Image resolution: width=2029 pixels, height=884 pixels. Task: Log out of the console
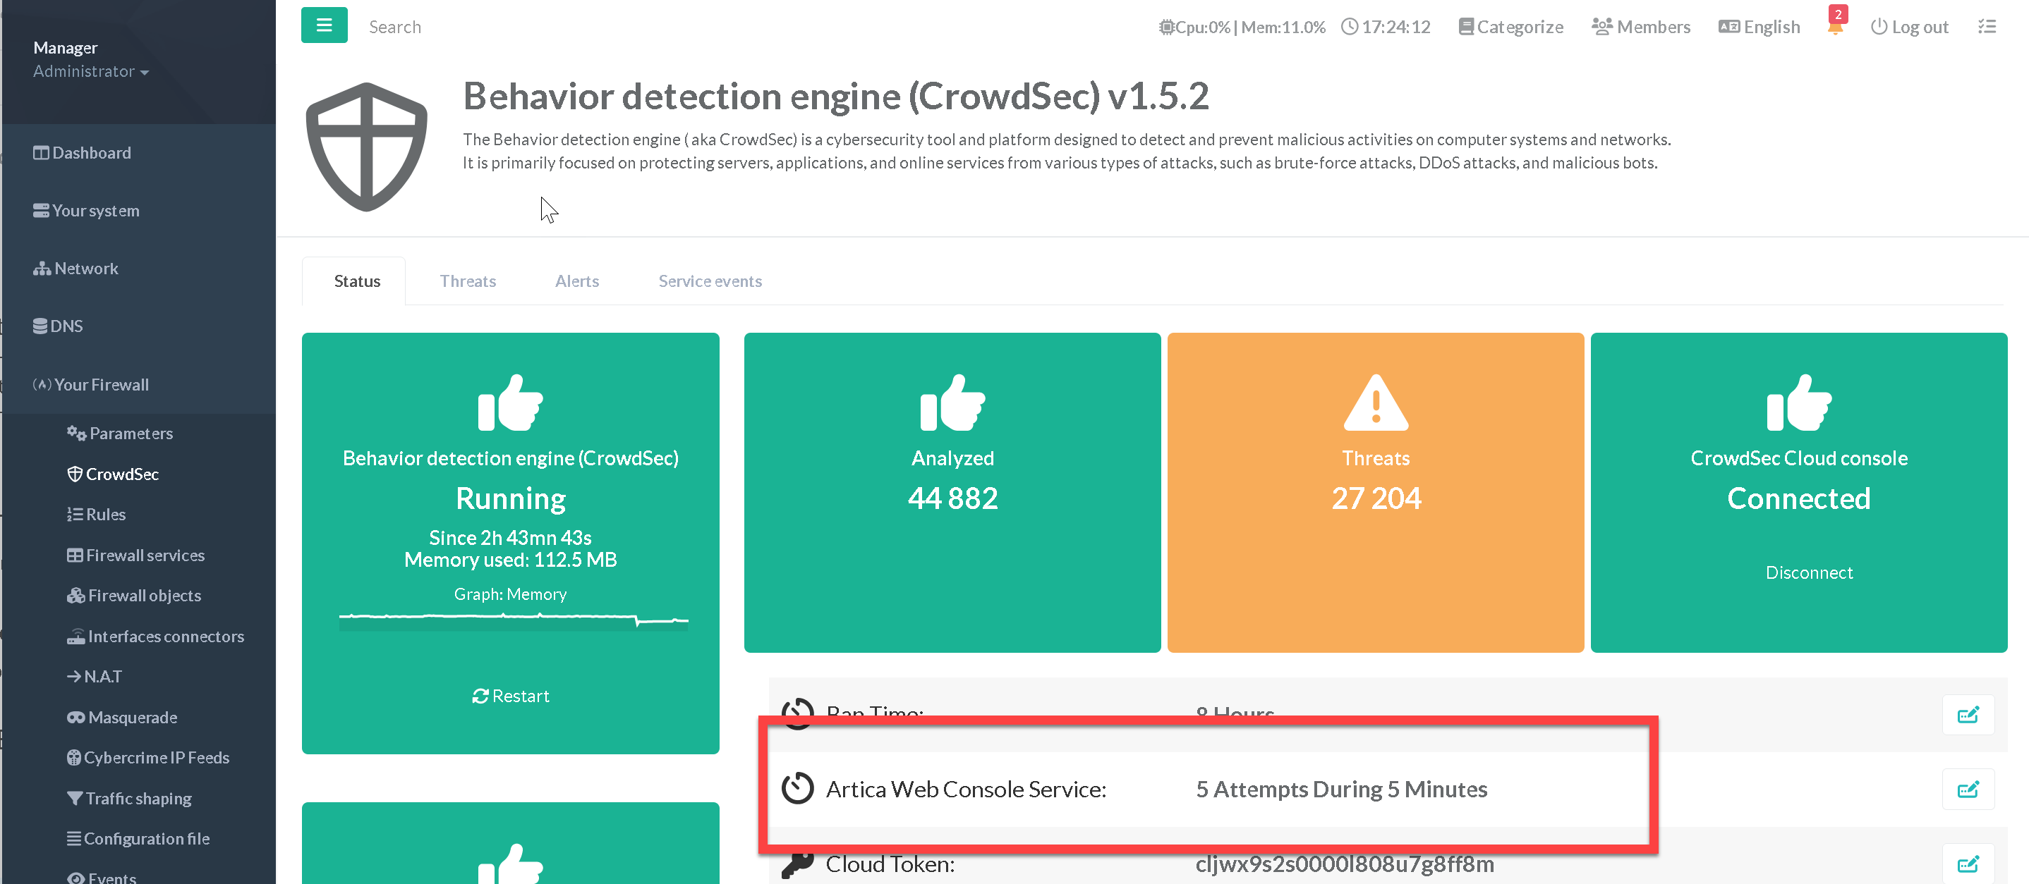pyautogui.click(x=1909, y=27)
